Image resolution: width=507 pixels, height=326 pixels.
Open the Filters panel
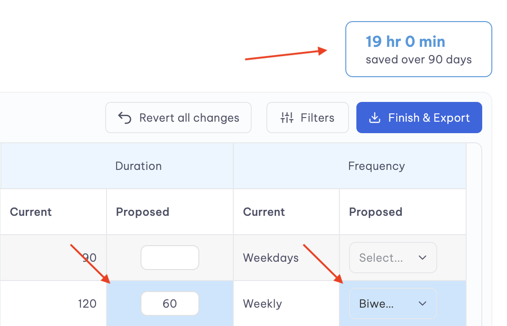(308, 118)
